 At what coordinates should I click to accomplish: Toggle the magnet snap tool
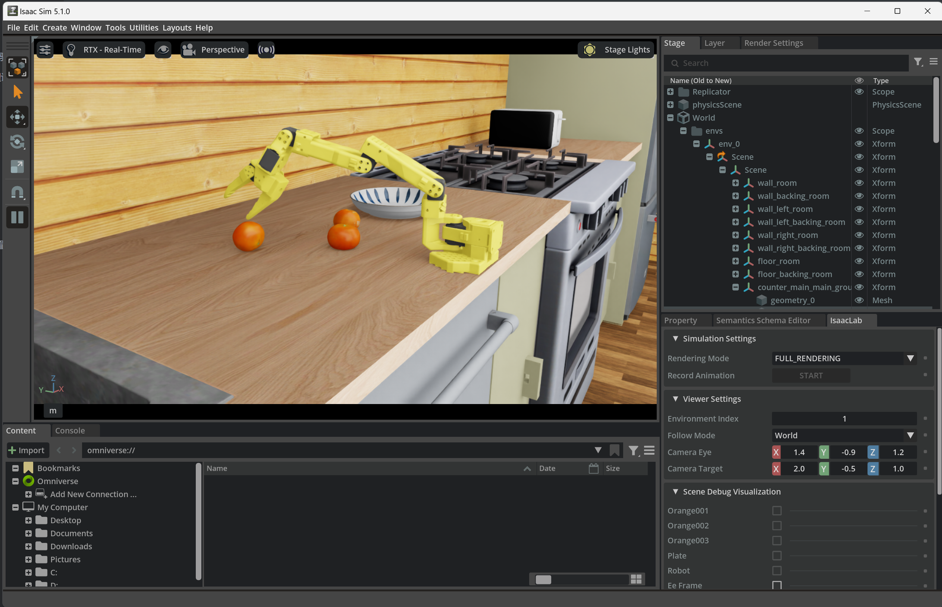(x=18, y=193)
